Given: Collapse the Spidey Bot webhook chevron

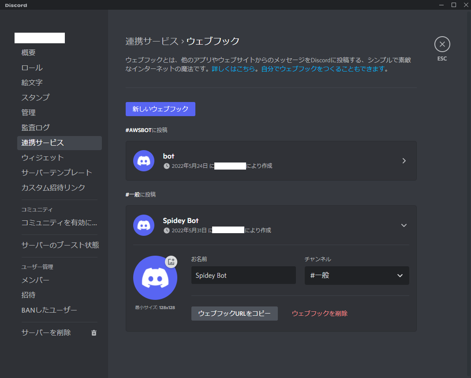Looking at the screenshot, I should click(404, 225).
